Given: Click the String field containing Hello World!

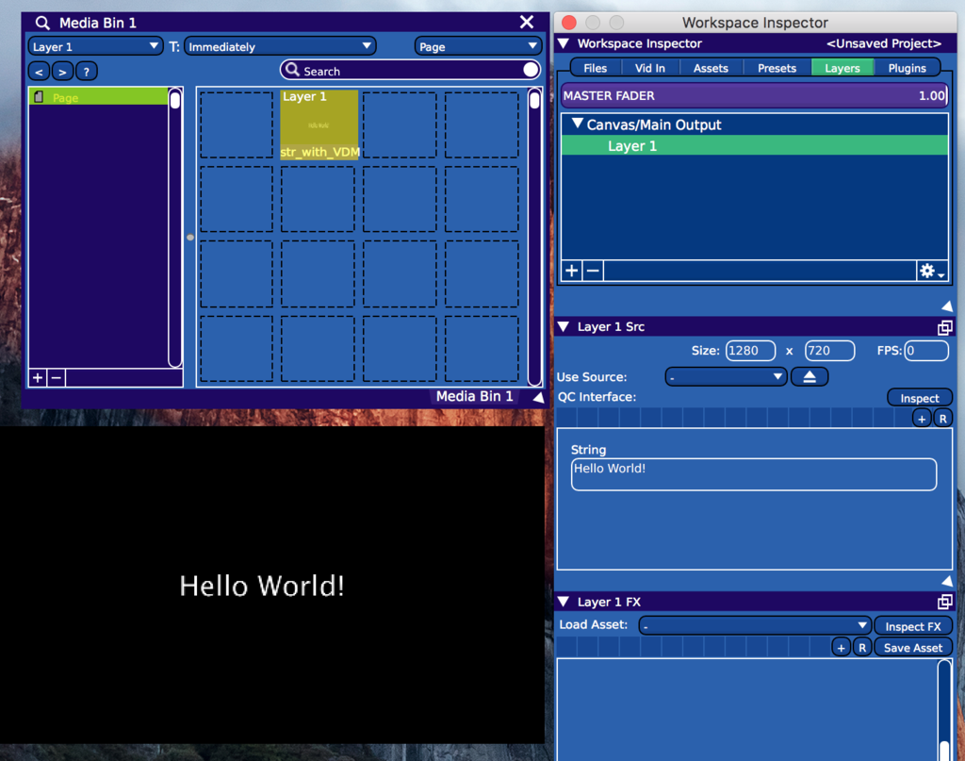Looking at the screenshot, I should [x=754, y=474].
